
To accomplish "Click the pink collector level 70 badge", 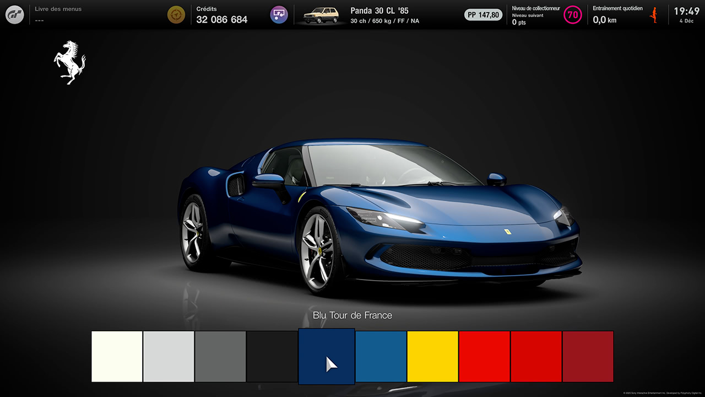I will (573, 15).
